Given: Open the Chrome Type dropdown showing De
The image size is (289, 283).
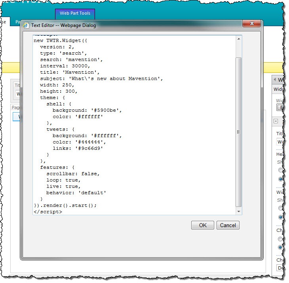Looking at the screenshot, I should pos(280,268).
